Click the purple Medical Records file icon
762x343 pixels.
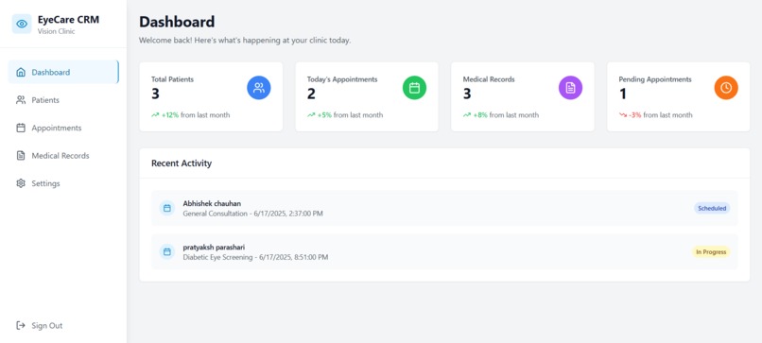[570, 88]
